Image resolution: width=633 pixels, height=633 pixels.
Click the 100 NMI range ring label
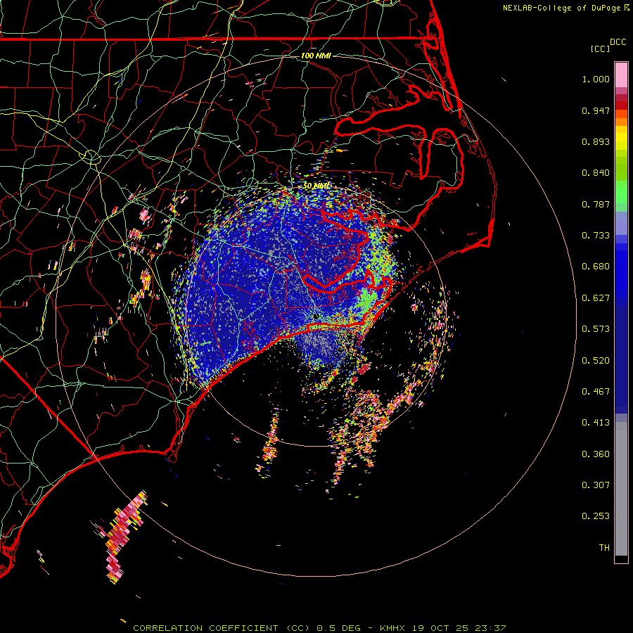pos(316,56)
